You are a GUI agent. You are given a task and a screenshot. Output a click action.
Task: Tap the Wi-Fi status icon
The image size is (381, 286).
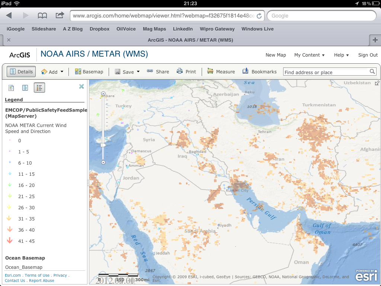[17, 3]
